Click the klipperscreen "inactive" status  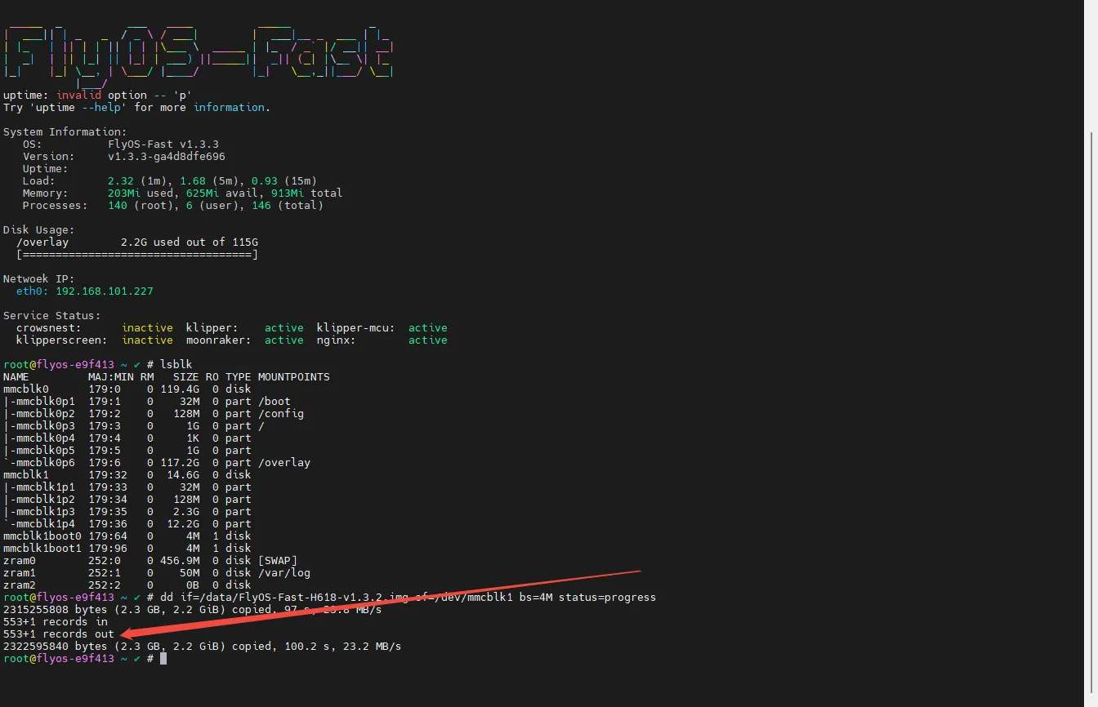pos(147,340)
